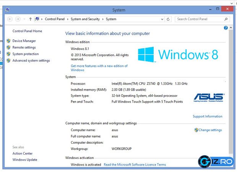Click the Windows 8 logo
This screenshot has height=172, width=237.
pyautogui.click(x=178, y=55)
